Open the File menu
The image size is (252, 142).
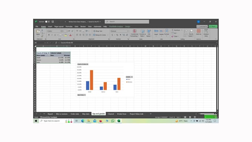(37, 27)
